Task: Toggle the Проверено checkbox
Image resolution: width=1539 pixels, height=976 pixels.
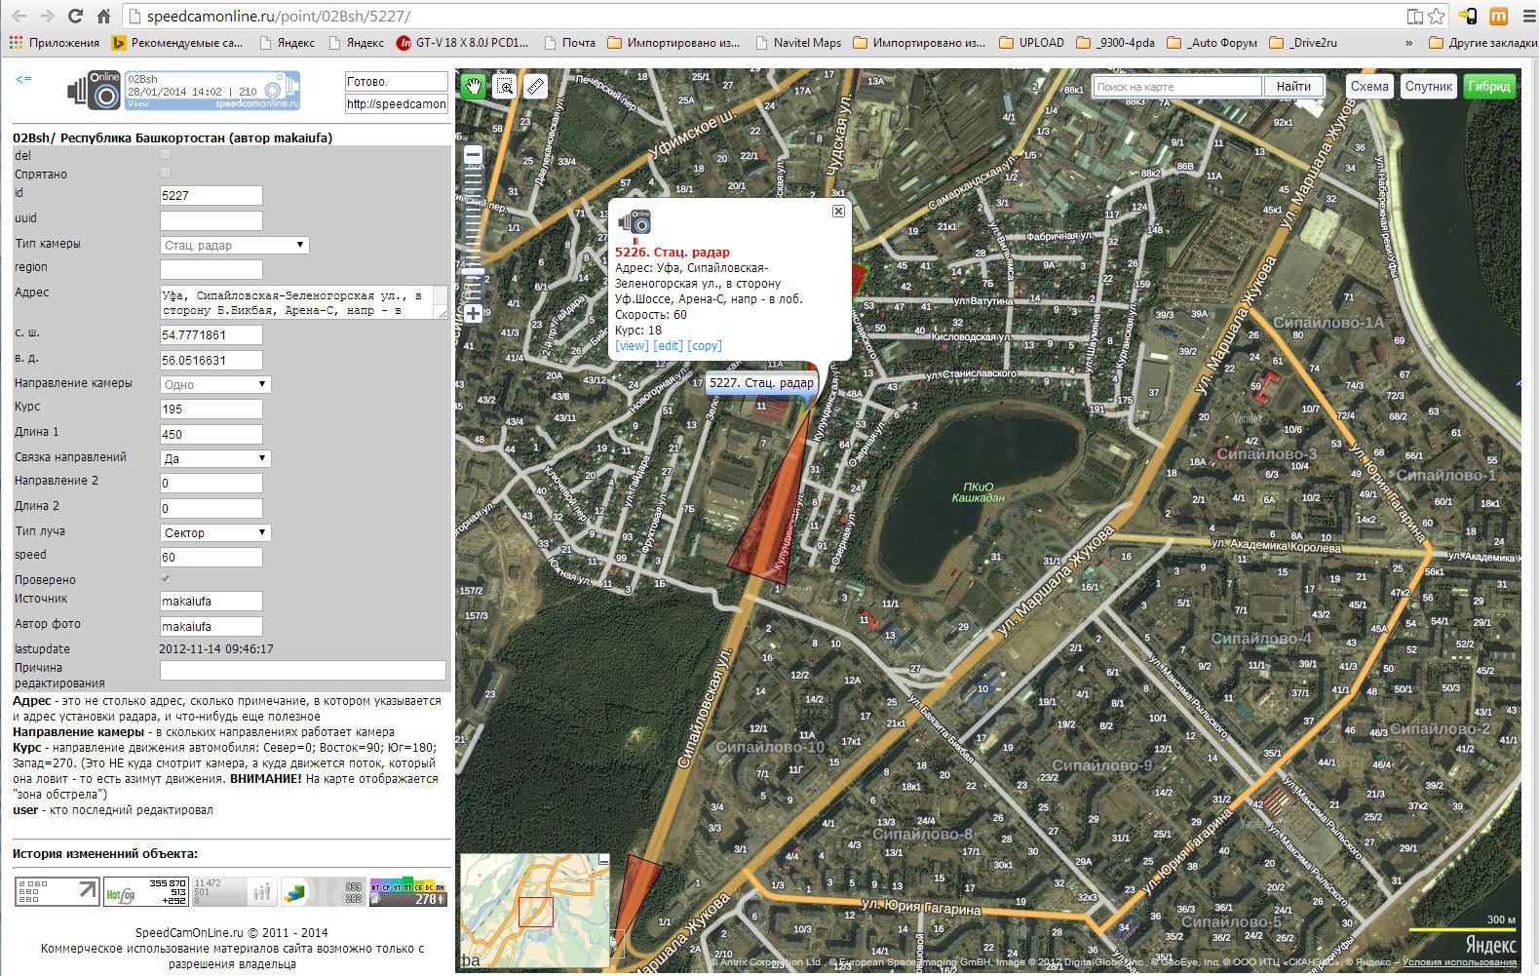Action: point(166,579)
